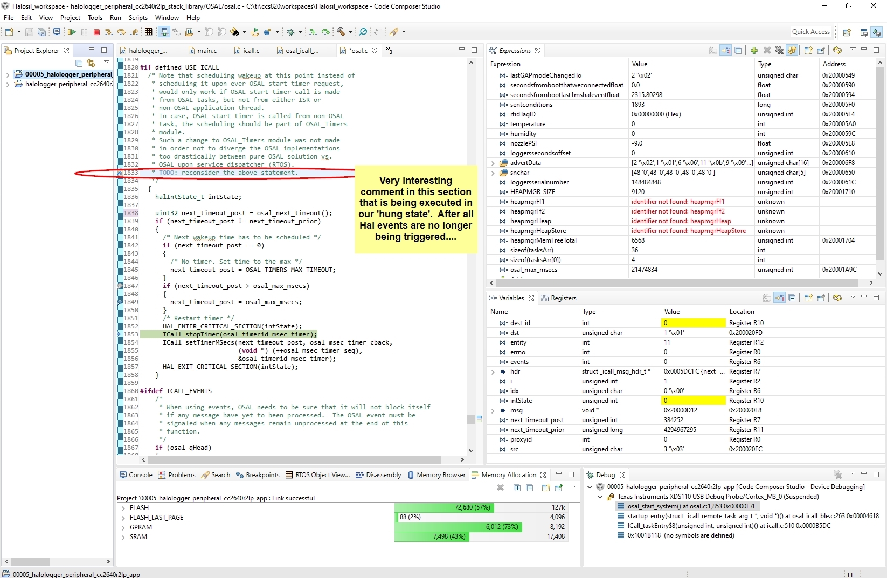Image resolution: width=887 pixels, height=578 pixels.
Task: Expand the SRAM memory allocation row
Action: pos(123,537)
